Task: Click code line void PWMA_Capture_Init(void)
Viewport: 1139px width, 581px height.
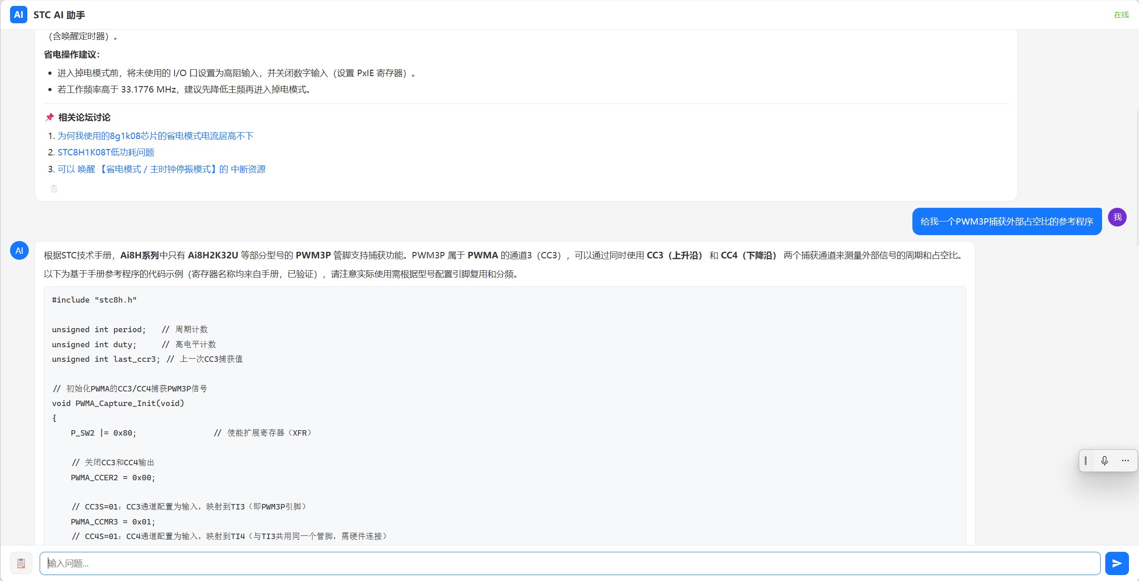Action: [x=118, y=403]
